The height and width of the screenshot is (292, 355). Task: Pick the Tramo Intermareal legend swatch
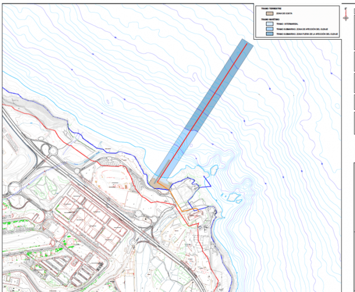point(269,24)
